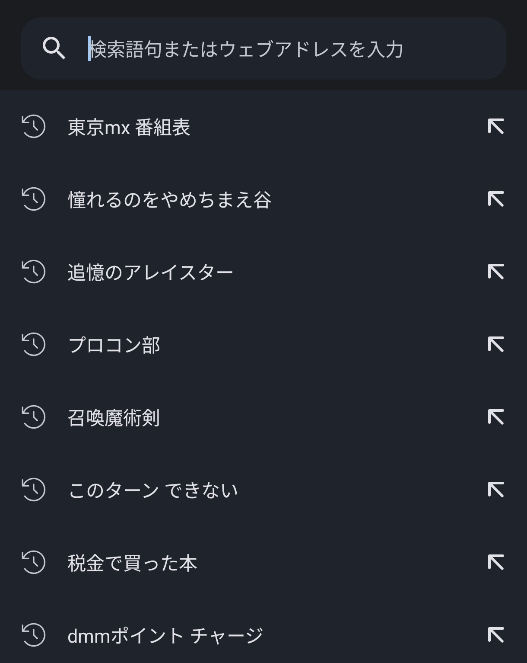Open the 東京mx 番組表 suggestion
527x663 pixels.
(129, 127)
